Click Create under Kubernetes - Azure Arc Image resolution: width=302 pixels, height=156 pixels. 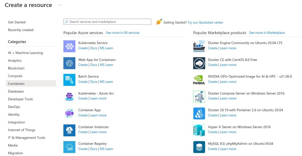coord(83,98)
